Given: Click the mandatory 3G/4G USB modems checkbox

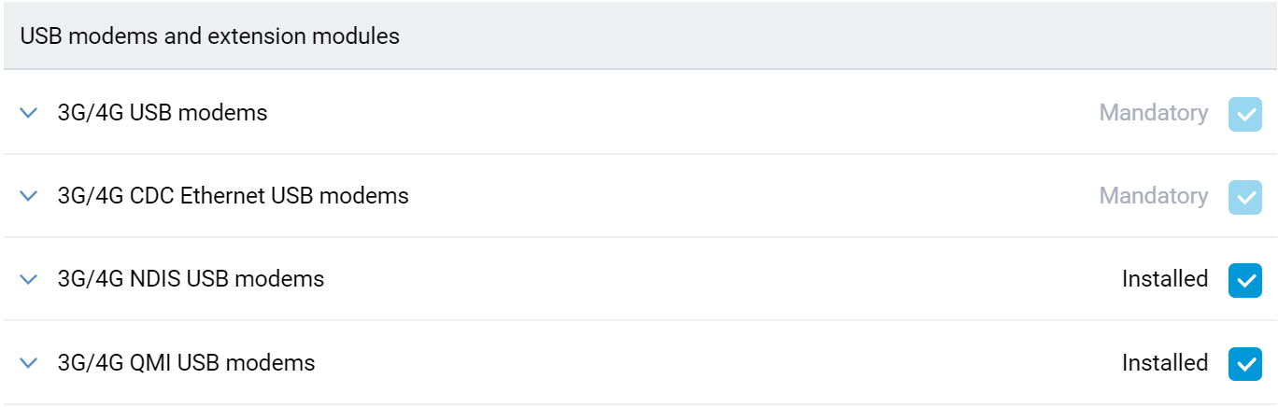Looking at the screenshot, I should click(1244, 114).
